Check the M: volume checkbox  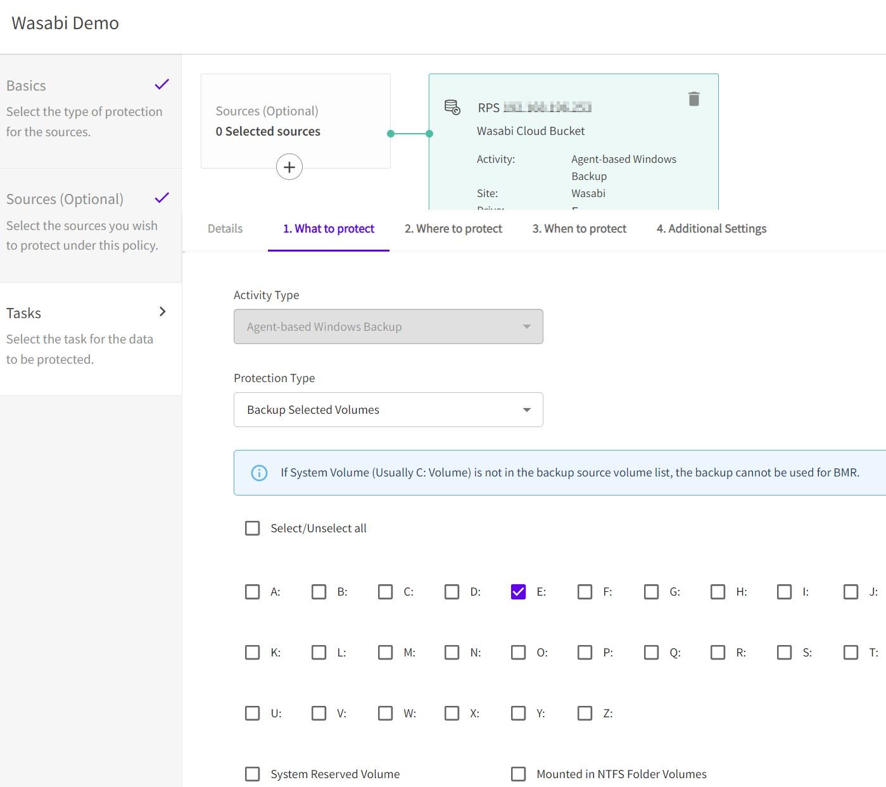pyautogui.click(x=385, y=653)
